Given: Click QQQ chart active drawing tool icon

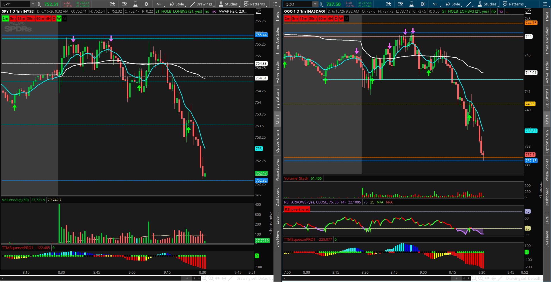Looking at the screenshot, I should click(x=500, y=278).
